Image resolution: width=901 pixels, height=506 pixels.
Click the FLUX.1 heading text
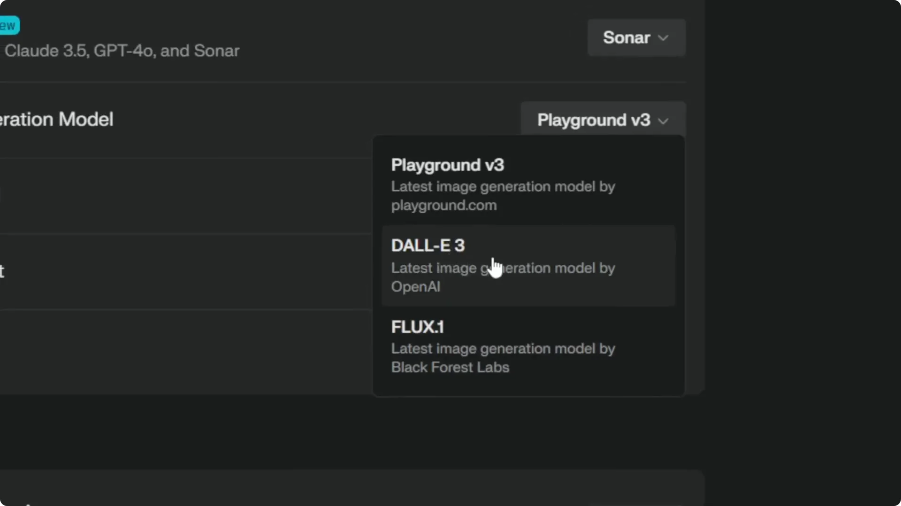click(x=417, y=327)
